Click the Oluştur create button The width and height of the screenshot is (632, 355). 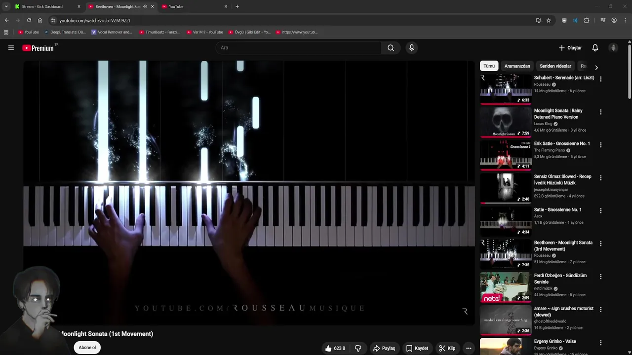[570, 48]
